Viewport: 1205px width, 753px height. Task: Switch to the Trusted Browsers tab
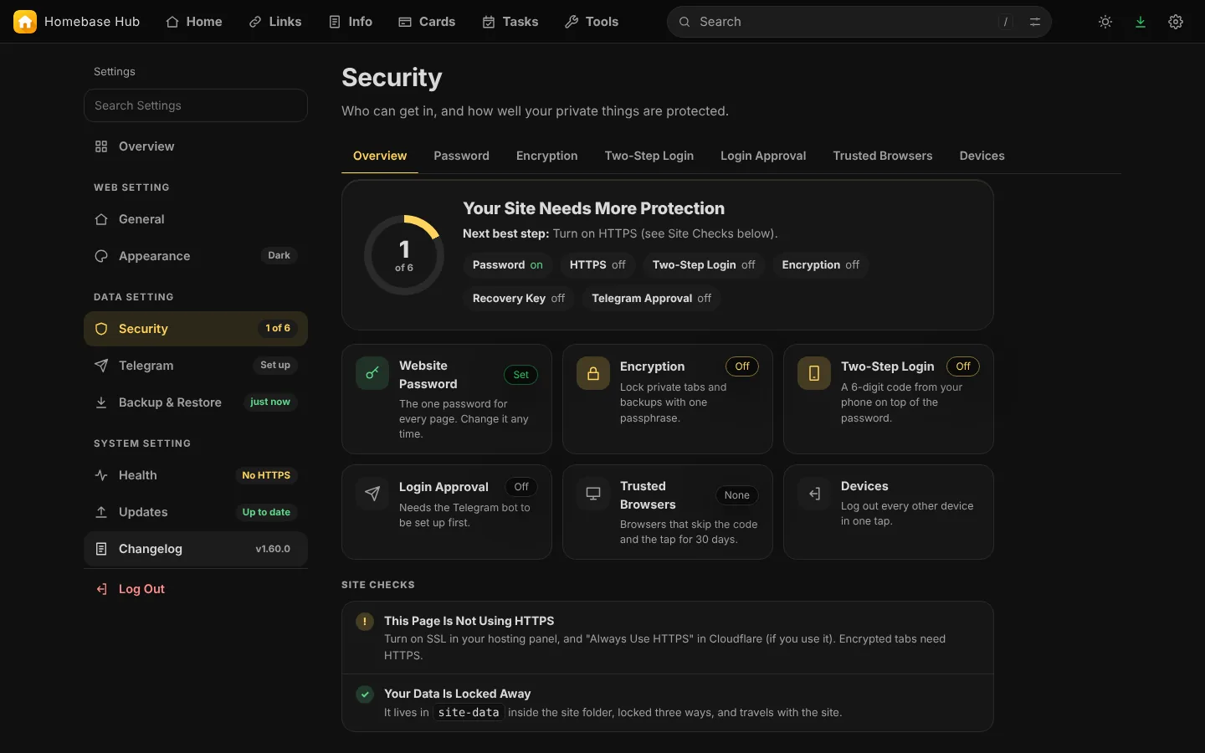[x=883, y=156]
